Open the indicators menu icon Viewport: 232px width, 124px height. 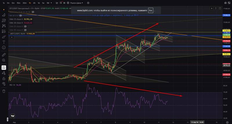61,3
